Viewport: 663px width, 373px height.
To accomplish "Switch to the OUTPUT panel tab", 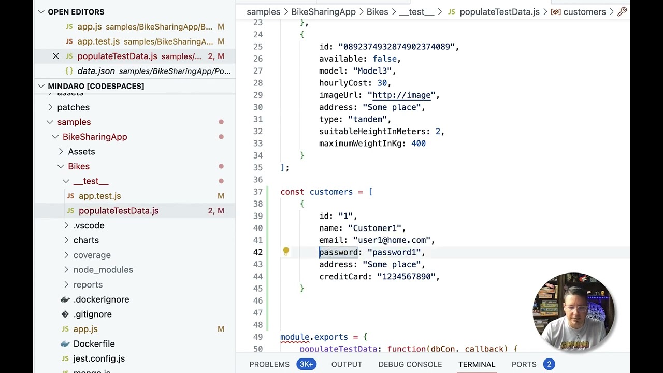I will tap(347, 364).
